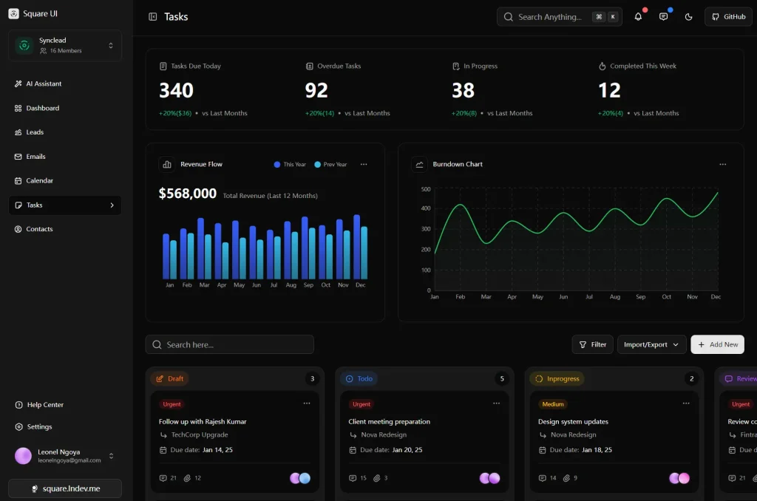Open the messages icon in top bar

coord(662,16)
